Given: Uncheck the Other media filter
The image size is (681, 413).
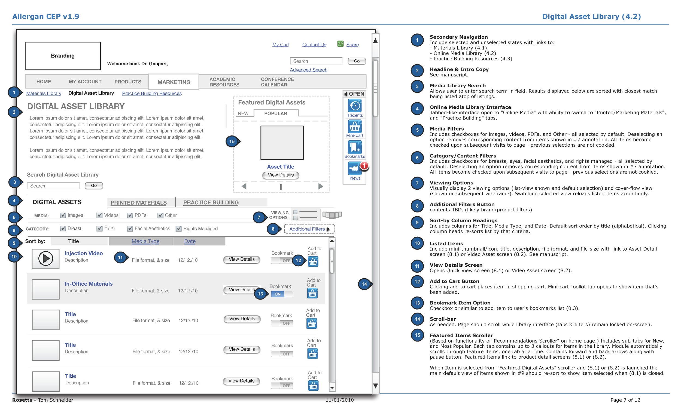Looking at the screenshot, I should [x=160, y=215].
